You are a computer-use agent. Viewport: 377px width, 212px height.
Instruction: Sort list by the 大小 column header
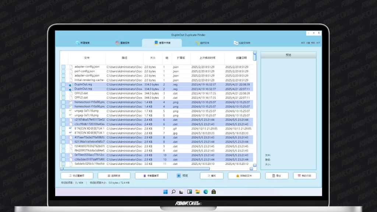tap(152, 58)
